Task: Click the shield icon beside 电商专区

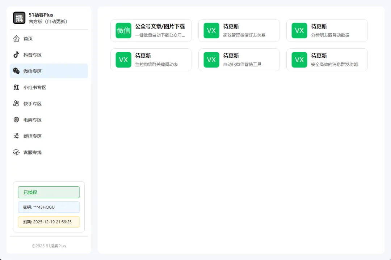Action: click(16, 120)
